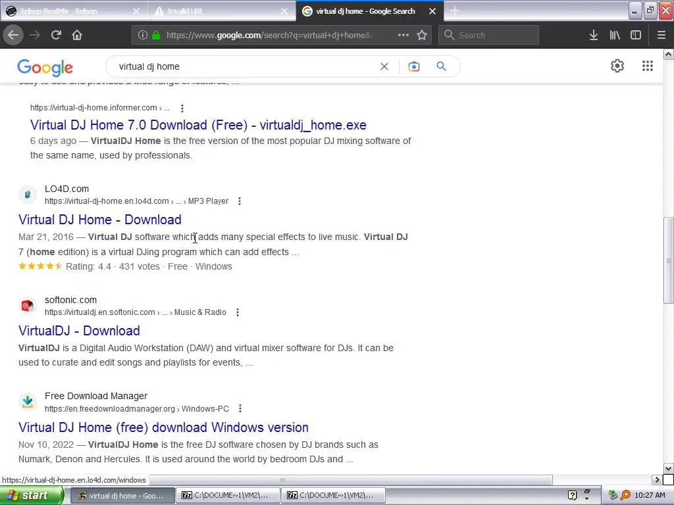Bookmark this page with star icon
The width and height of the screenshot is (674, 505).
pyautogui.click(x=422, y=36)
